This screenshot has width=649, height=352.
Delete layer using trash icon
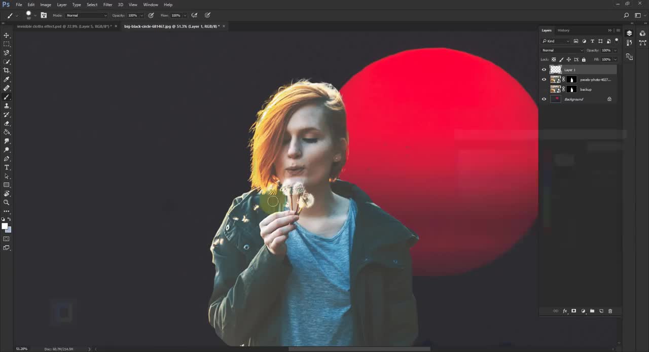click(610, 311)
